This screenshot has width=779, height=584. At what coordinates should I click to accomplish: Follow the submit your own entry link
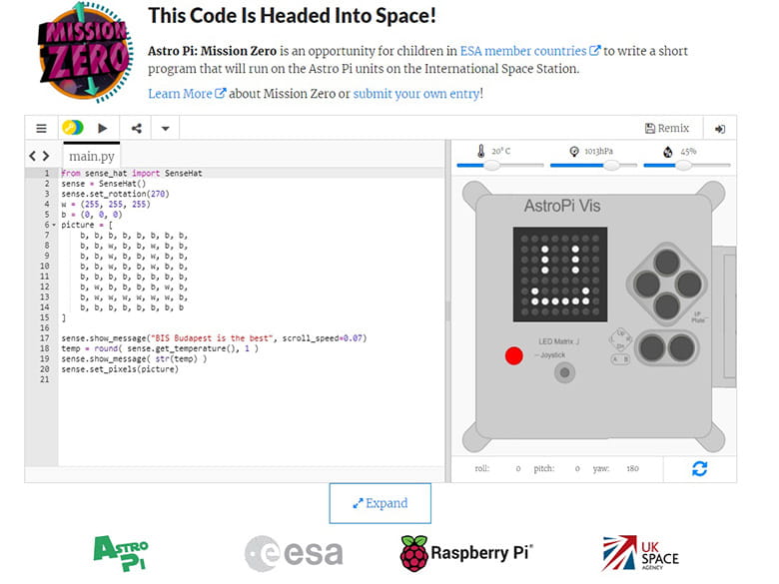(x=416, y=94)
